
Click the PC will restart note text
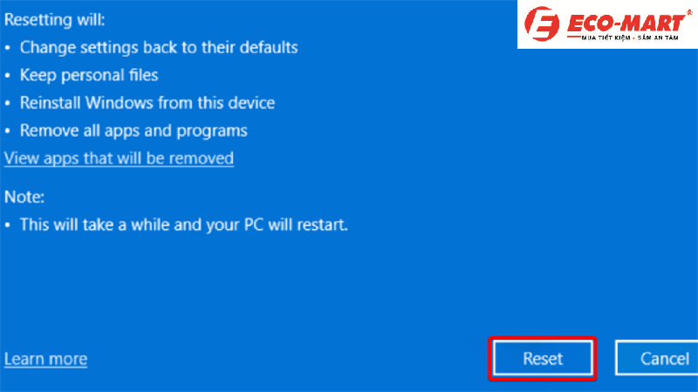click(x=184, y=225)
